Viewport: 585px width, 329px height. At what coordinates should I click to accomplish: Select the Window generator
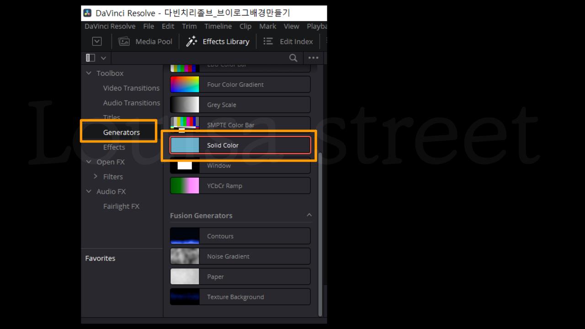click(x=240, y=165)
